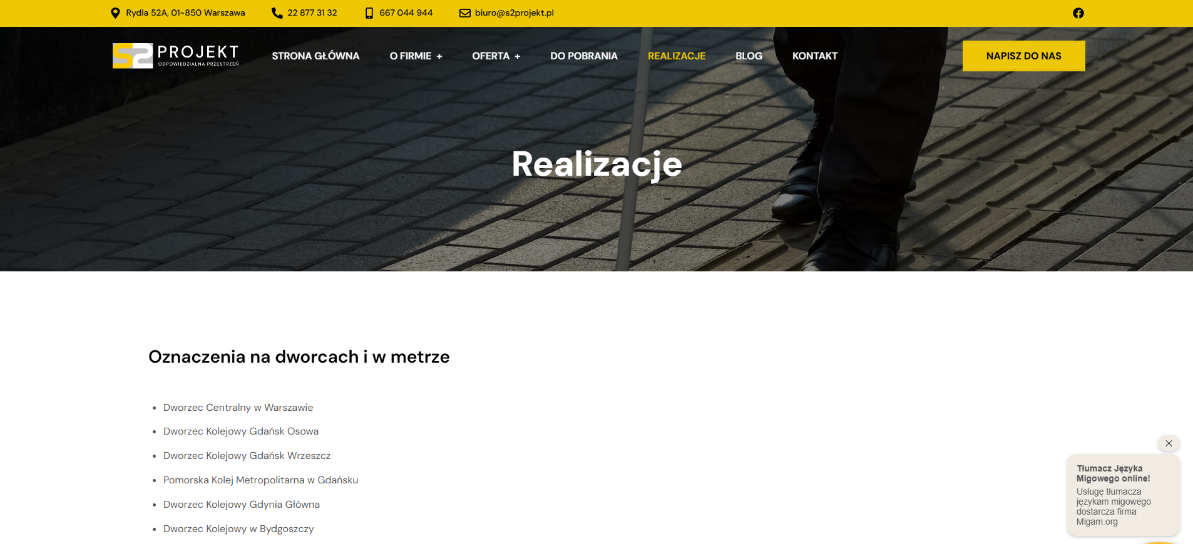The width and height of the screenshot is (1193, 544).
Task: Close the sign language translator popup
Action: pos(1169,443)
